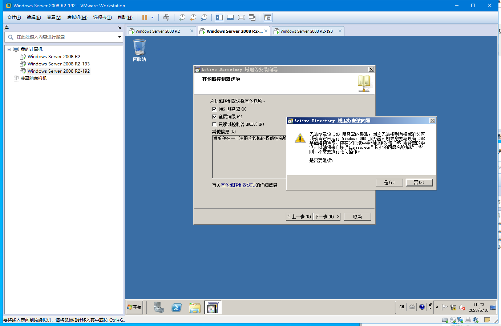Take a snapshot of this virtual machine
This screenshot has width=501, height=326.
click(182, 17)
